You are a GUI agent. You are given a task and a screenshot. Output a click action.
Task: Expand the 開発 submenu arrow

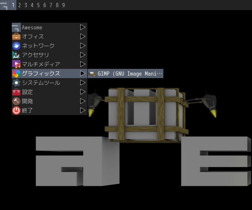coord(83,101)
